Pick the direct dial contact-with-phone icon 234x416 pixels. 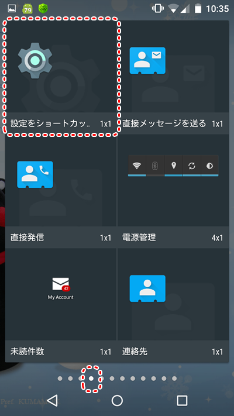35,174
